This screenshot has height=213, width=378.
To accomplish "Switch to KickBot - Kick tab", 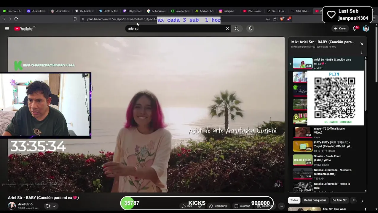I will 205,11.
